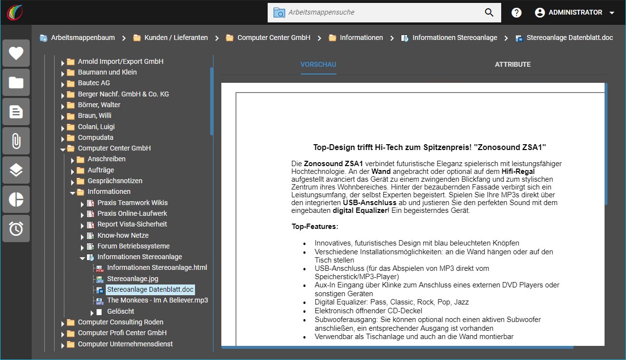This screenshot has height=360, width=626.
Task: Open the pie chart reports sidebar icon
Action: click(x=16, y=199)
